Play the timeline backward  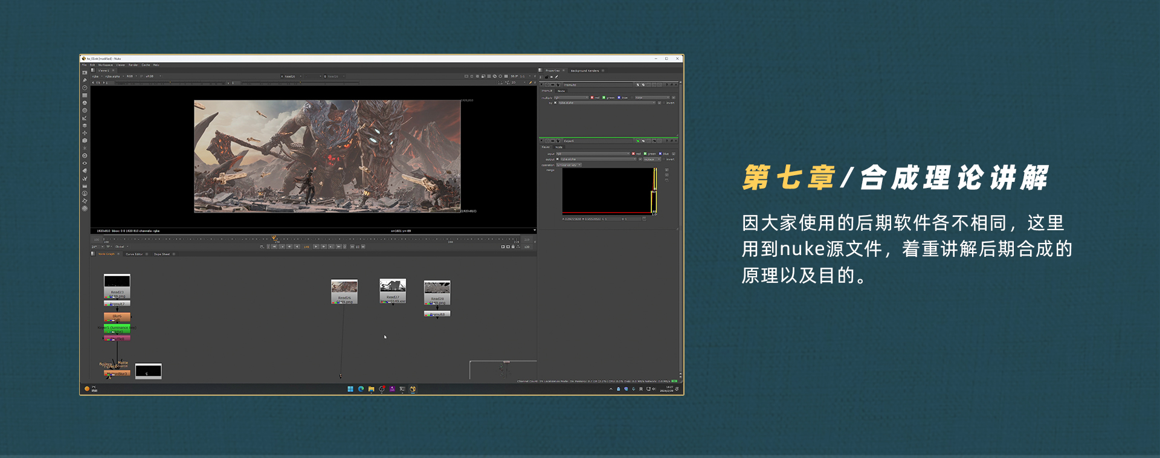click(297, 247)
